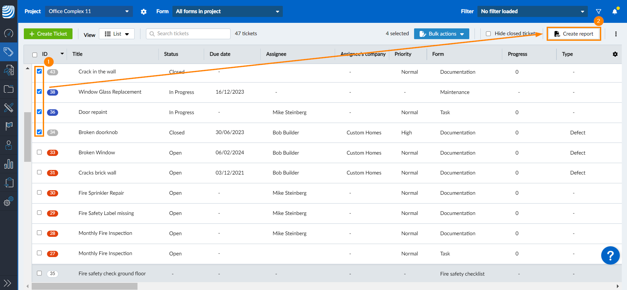
Task: Click the Create Ticket button
Action: tap(48, 34)
